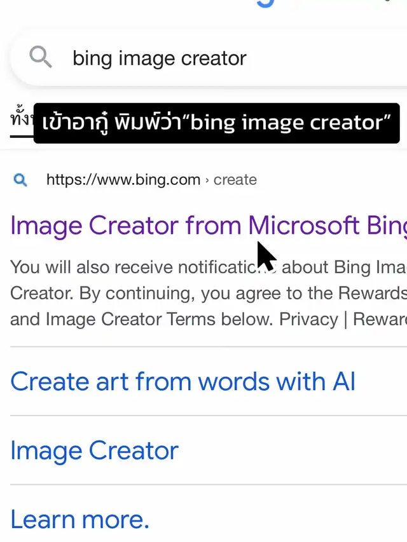Click the Bing favicon beside the URL
The height and width of the screenshot is (542, 407).
tap(20, 180)
